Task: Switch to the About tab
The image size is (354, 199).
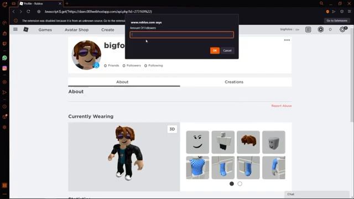Action: pyautogui.click(x=124, y=82)
